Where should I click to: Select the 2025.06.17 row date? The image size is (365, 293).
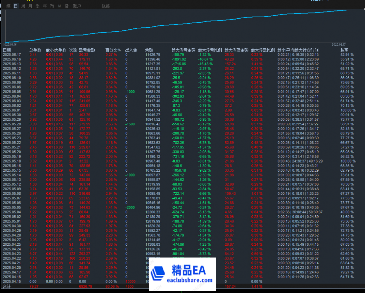pyautogui.click(x=12, y=54)
